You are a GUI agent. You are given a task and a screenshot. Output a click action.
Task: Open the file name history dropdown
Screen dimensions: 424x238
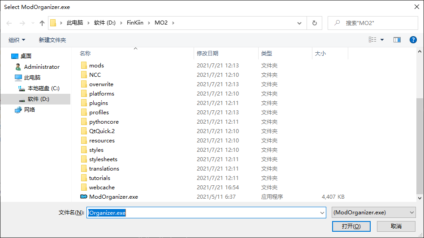[322, 213]
